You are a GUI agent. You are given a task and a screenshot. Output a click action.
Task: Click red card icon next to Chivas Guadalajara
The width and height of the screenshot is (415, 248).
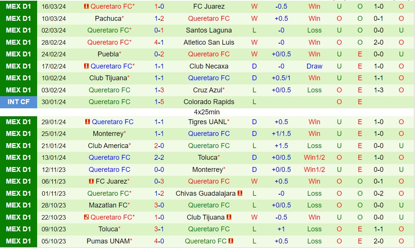pos(240,193)
